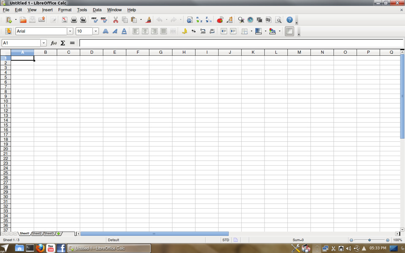Expand the Name Box dropdown arrow

pyautogui.click(x=43, y=43)
